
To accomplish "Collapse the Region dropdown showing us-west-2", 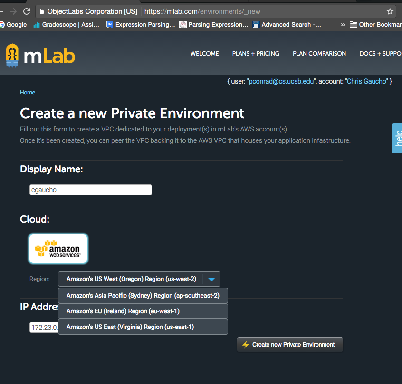I will click(139, 279).
